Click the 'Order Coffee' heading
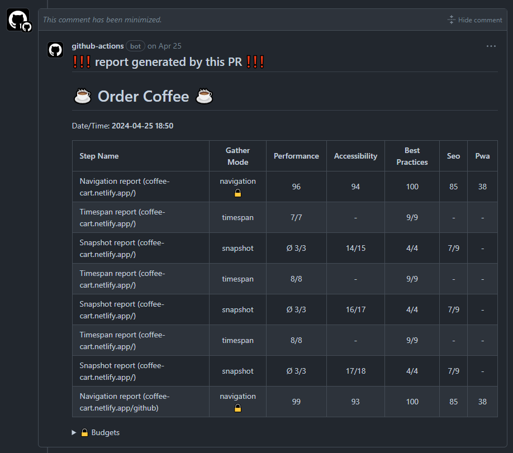Image resolution: width=513 pixels, height=453 pixels. coord(143,97)
